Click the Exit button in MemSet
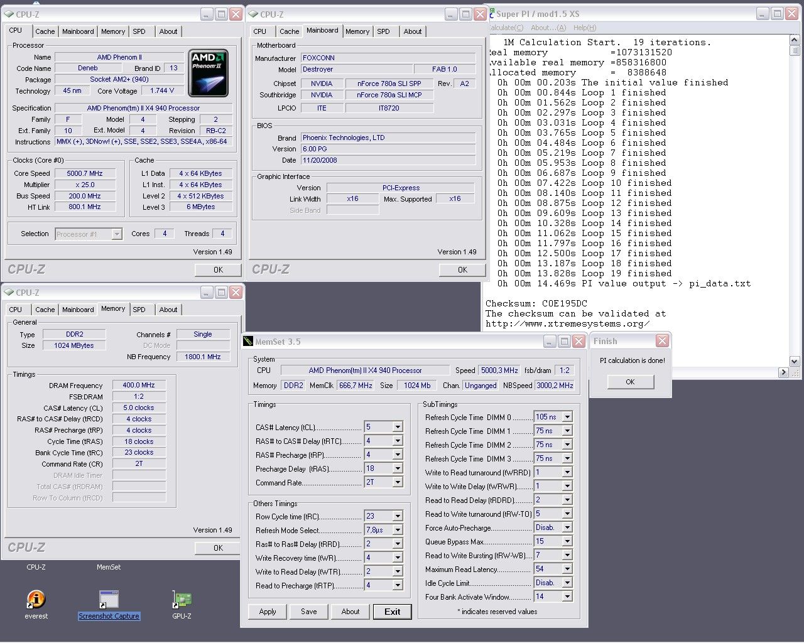The width and height of the screenshot is (804, 643). (x=393, y=612)
